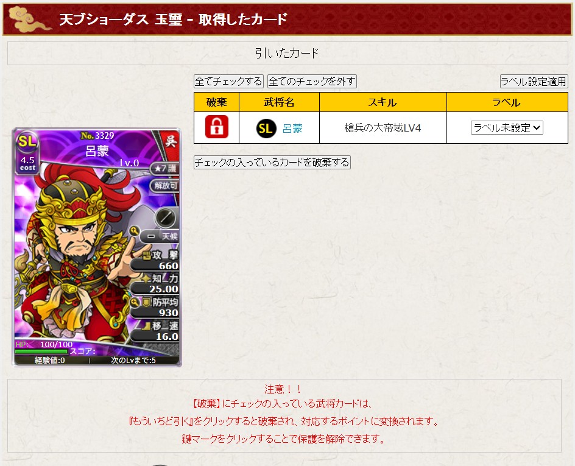Expand the ラベル未設定 label dropdown

pyautogui.click(x=507, y=127)
